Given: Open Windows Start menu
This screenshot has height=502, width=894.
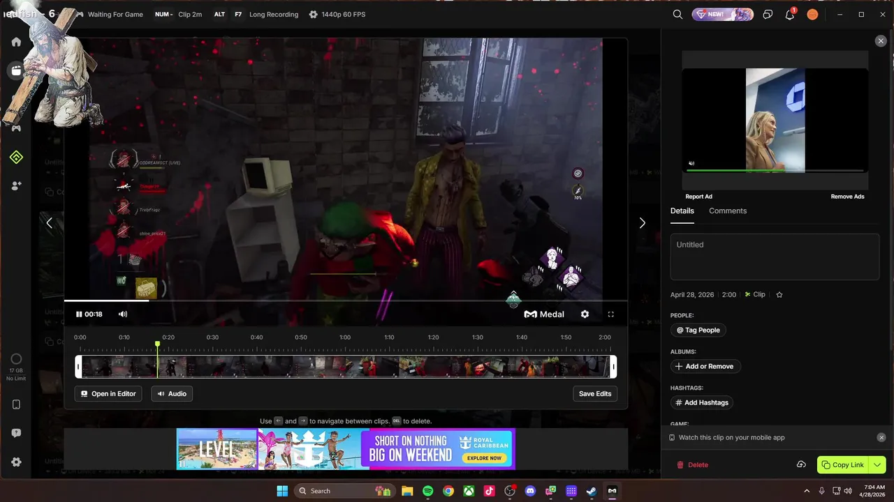Looking at the screenshot, I should pyautogui.click(x=282, y=491).
